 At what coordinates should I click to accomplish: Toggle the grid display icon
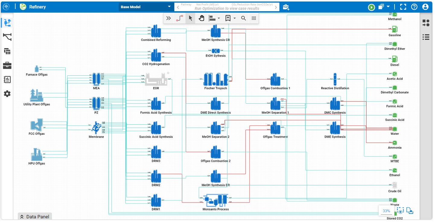[254, 18]
